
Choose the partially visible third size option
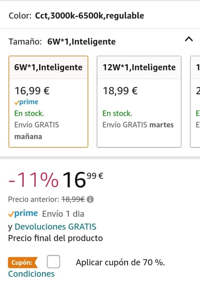[195, 101]
